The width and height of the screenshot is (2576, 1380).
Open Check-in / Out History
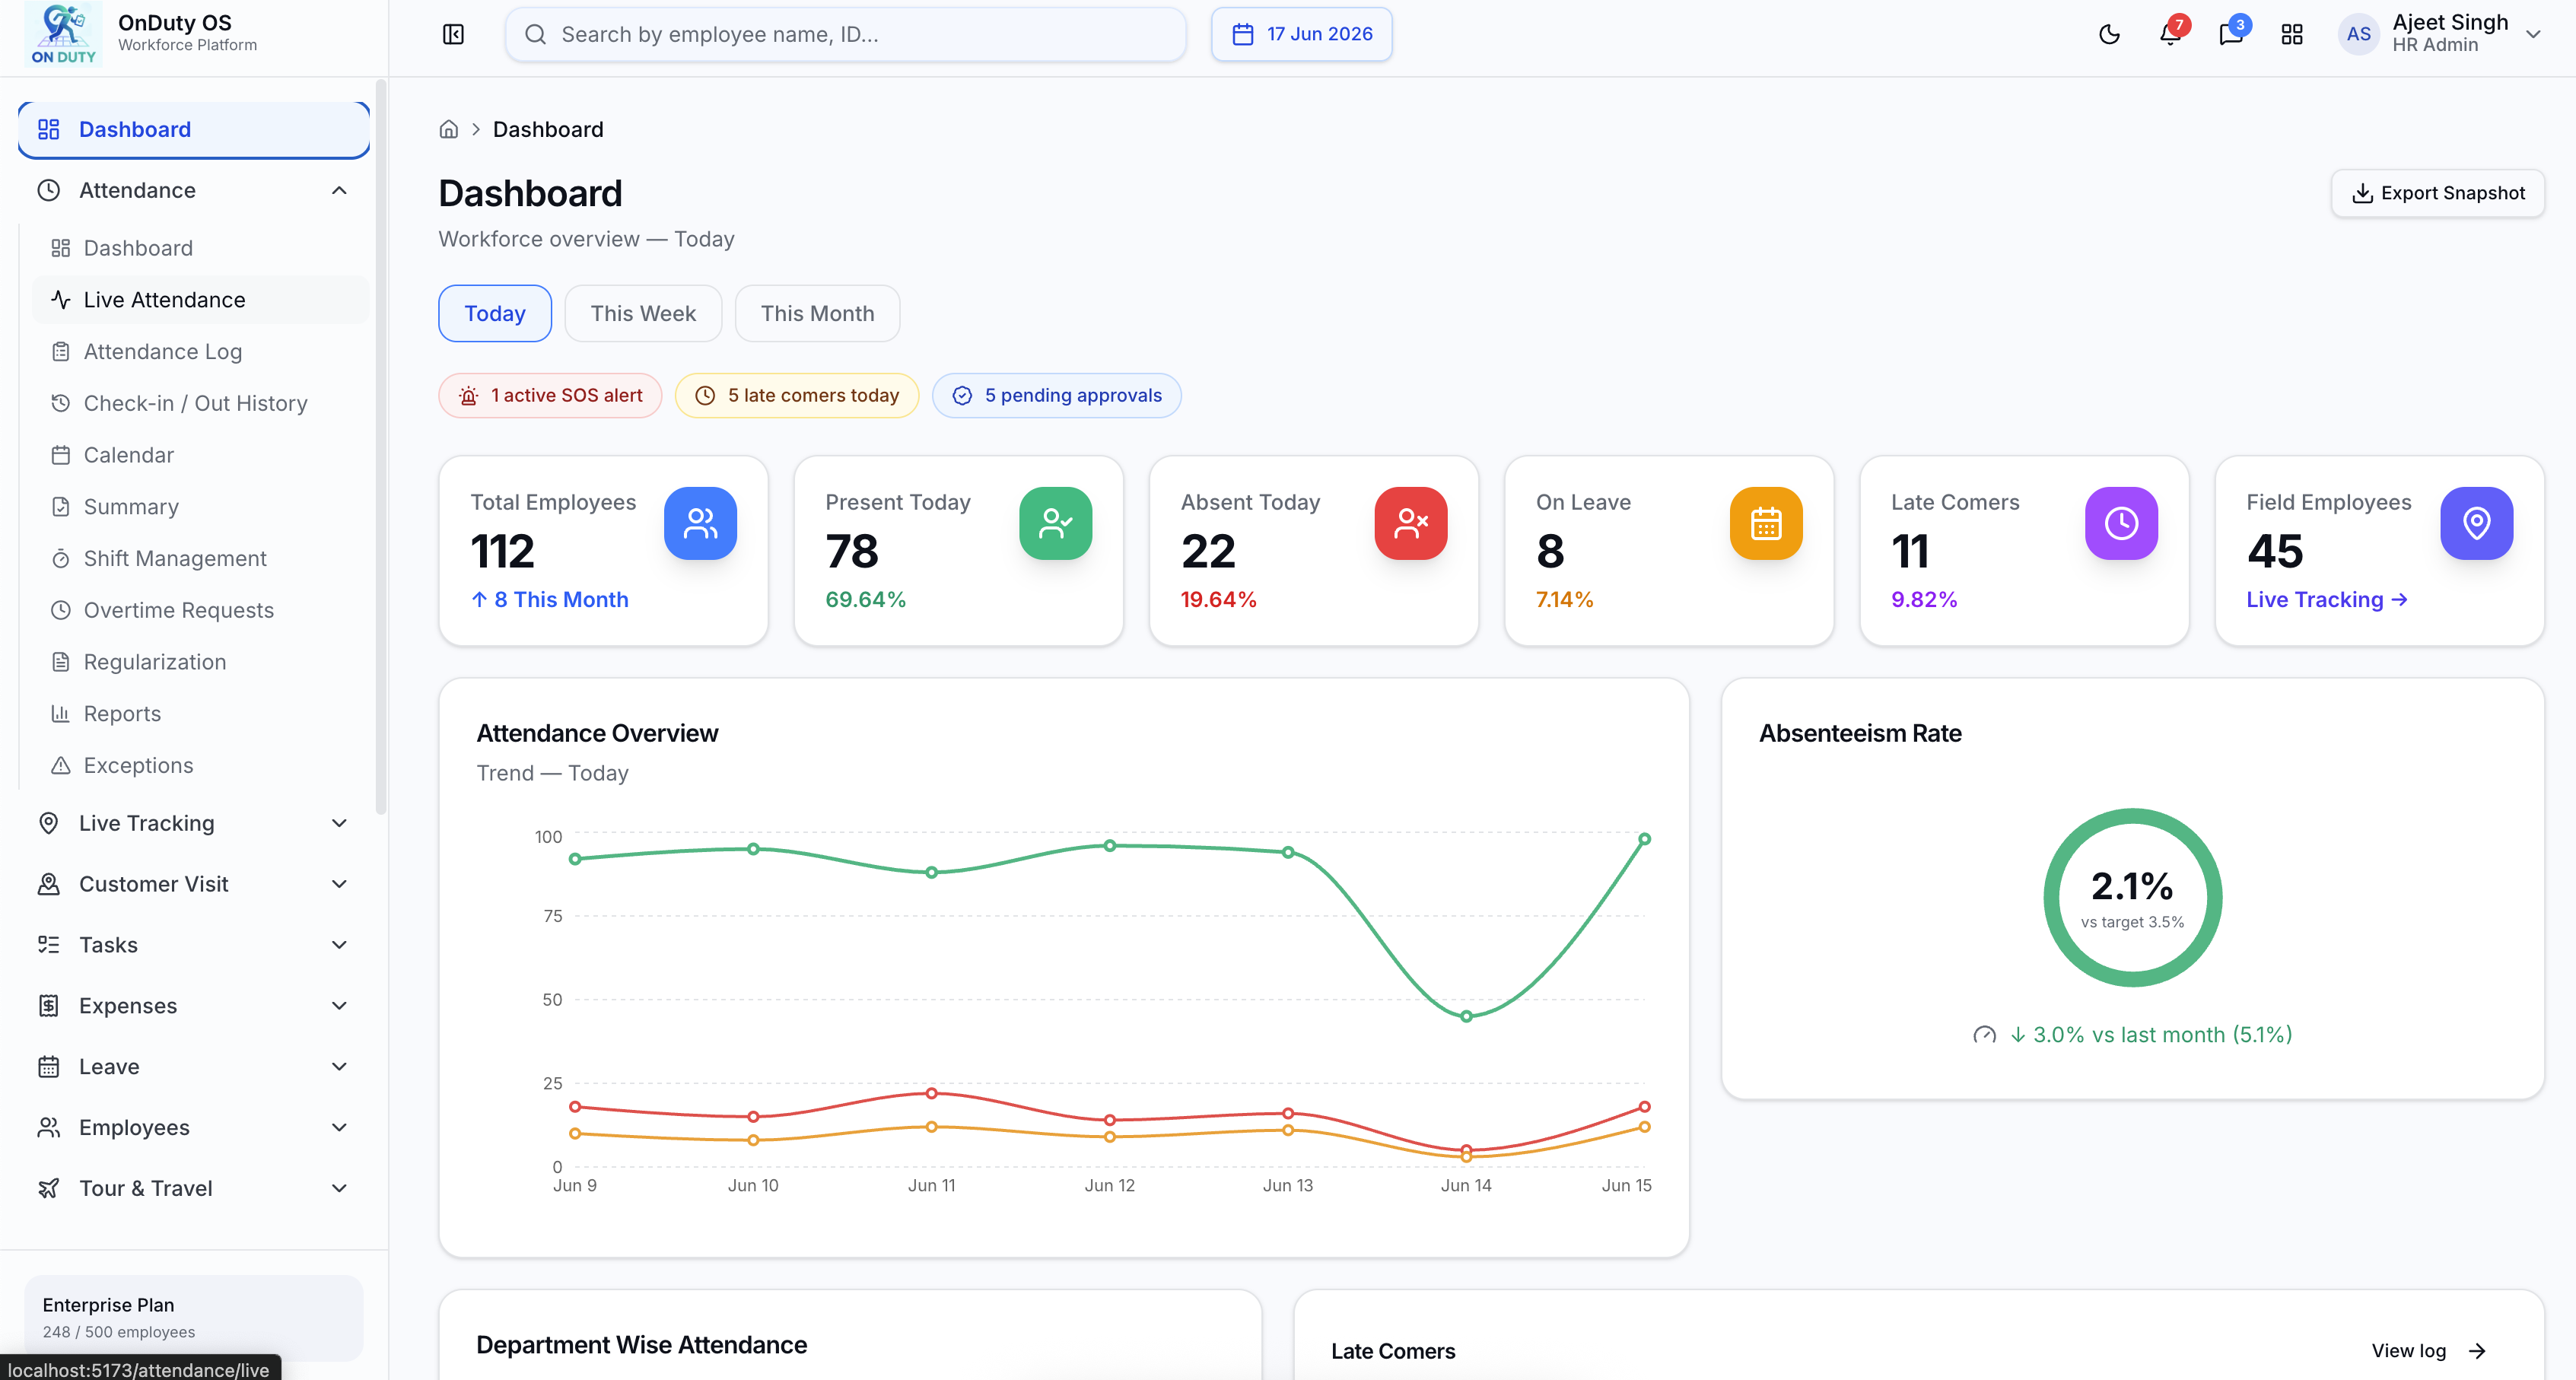pos(200,403)
